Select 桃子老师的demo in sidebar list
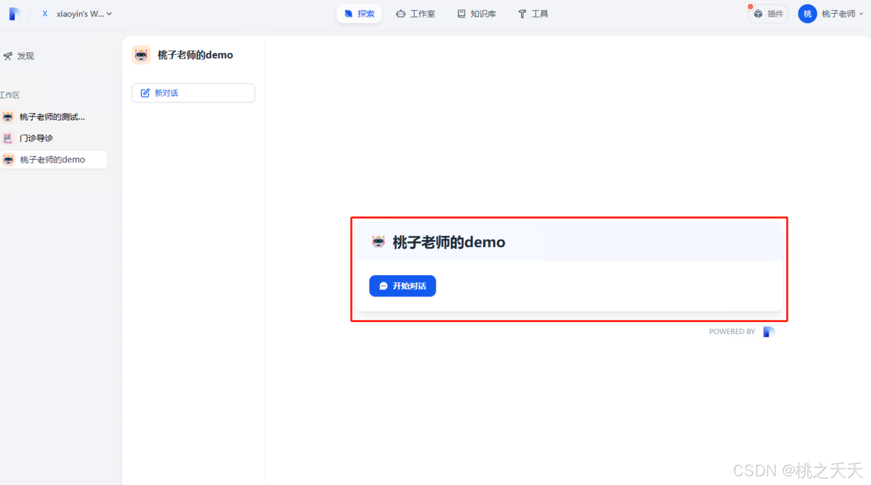Image resolution: width=871 pixels, height=485 pixels. pos(52,160)
